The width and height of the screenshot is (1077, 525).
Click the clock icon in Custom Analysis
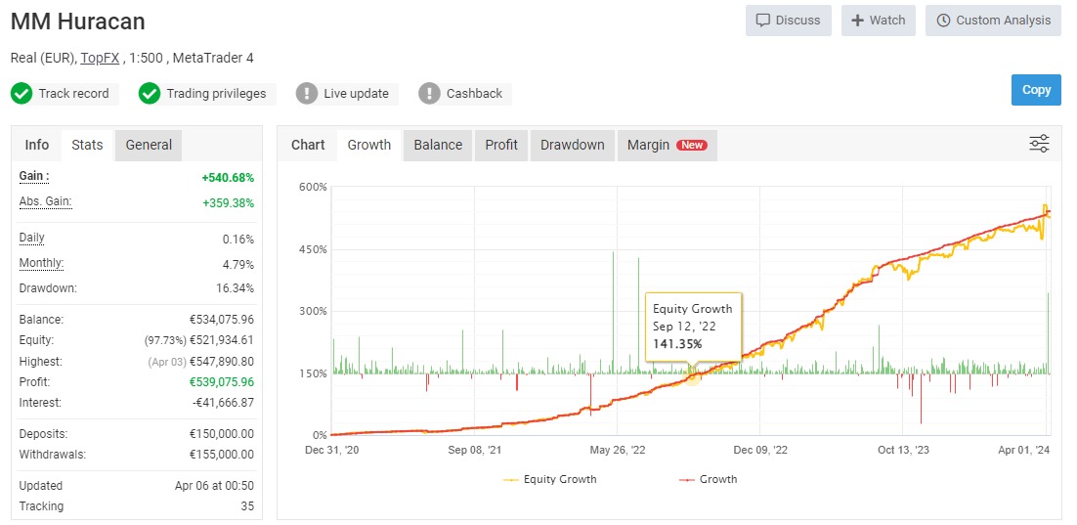click(943, 21)
